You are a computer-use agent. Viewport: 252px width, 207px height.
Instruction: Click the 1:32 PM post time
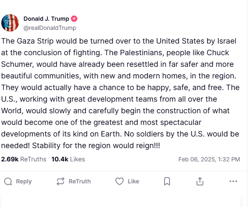228,159
